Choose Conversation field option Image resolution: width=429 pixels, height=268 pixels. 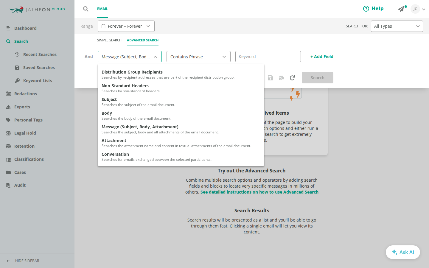[181, 157]
